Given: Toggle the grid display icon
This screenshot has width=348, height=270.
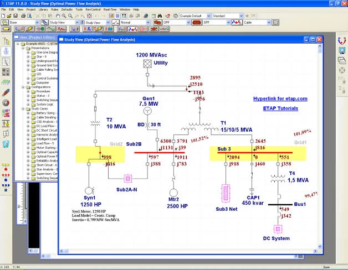Looking at the screenshot, I should 117,16.
